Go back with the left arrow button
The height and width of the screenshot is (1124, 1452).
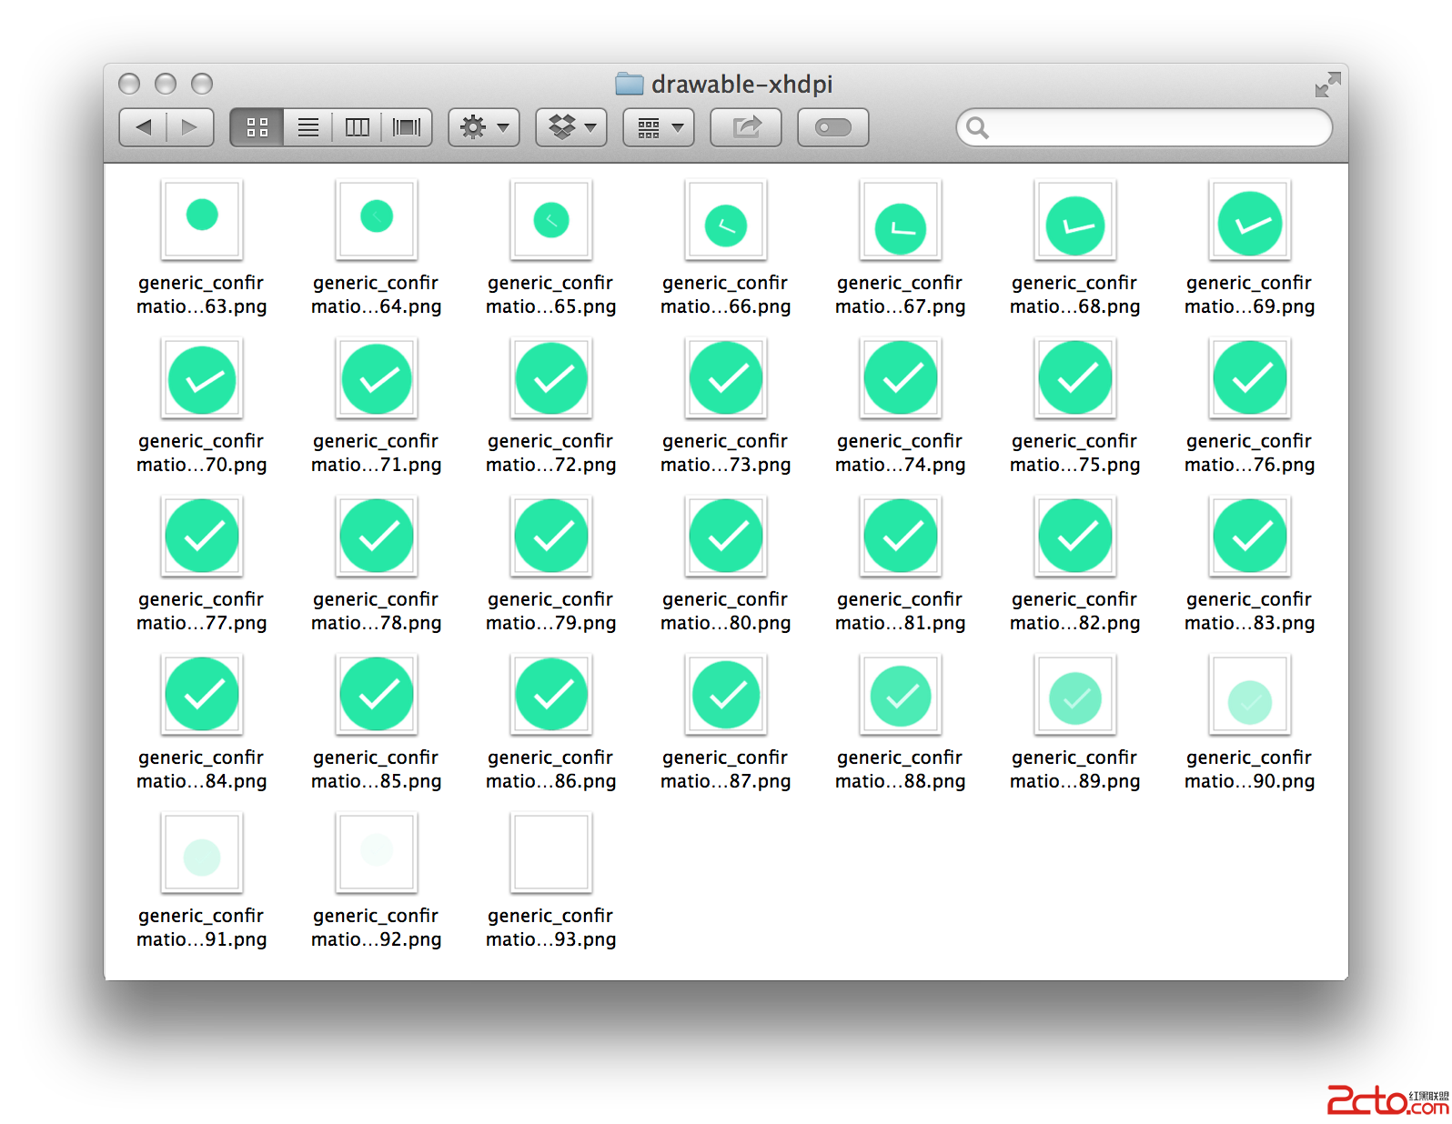143,127
